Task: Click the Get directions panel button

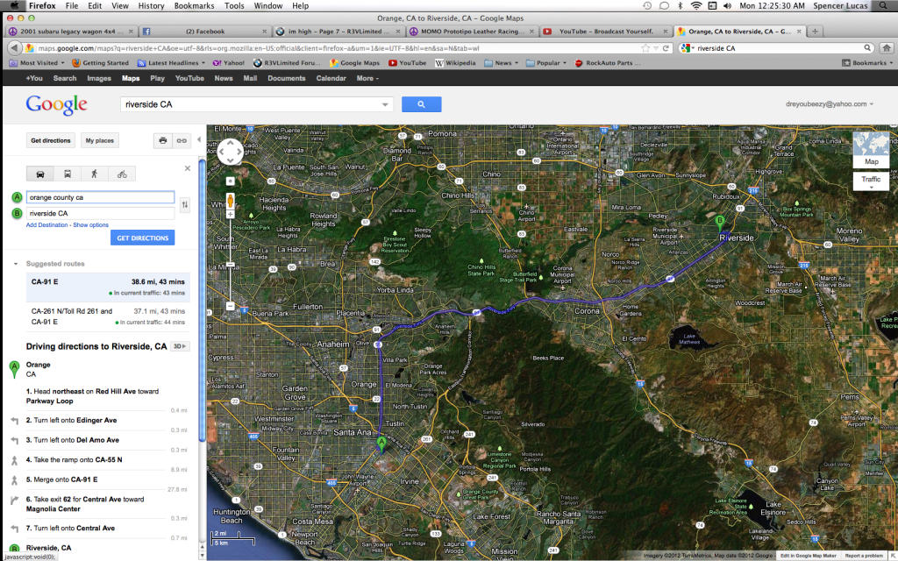Action: (51, 140)
